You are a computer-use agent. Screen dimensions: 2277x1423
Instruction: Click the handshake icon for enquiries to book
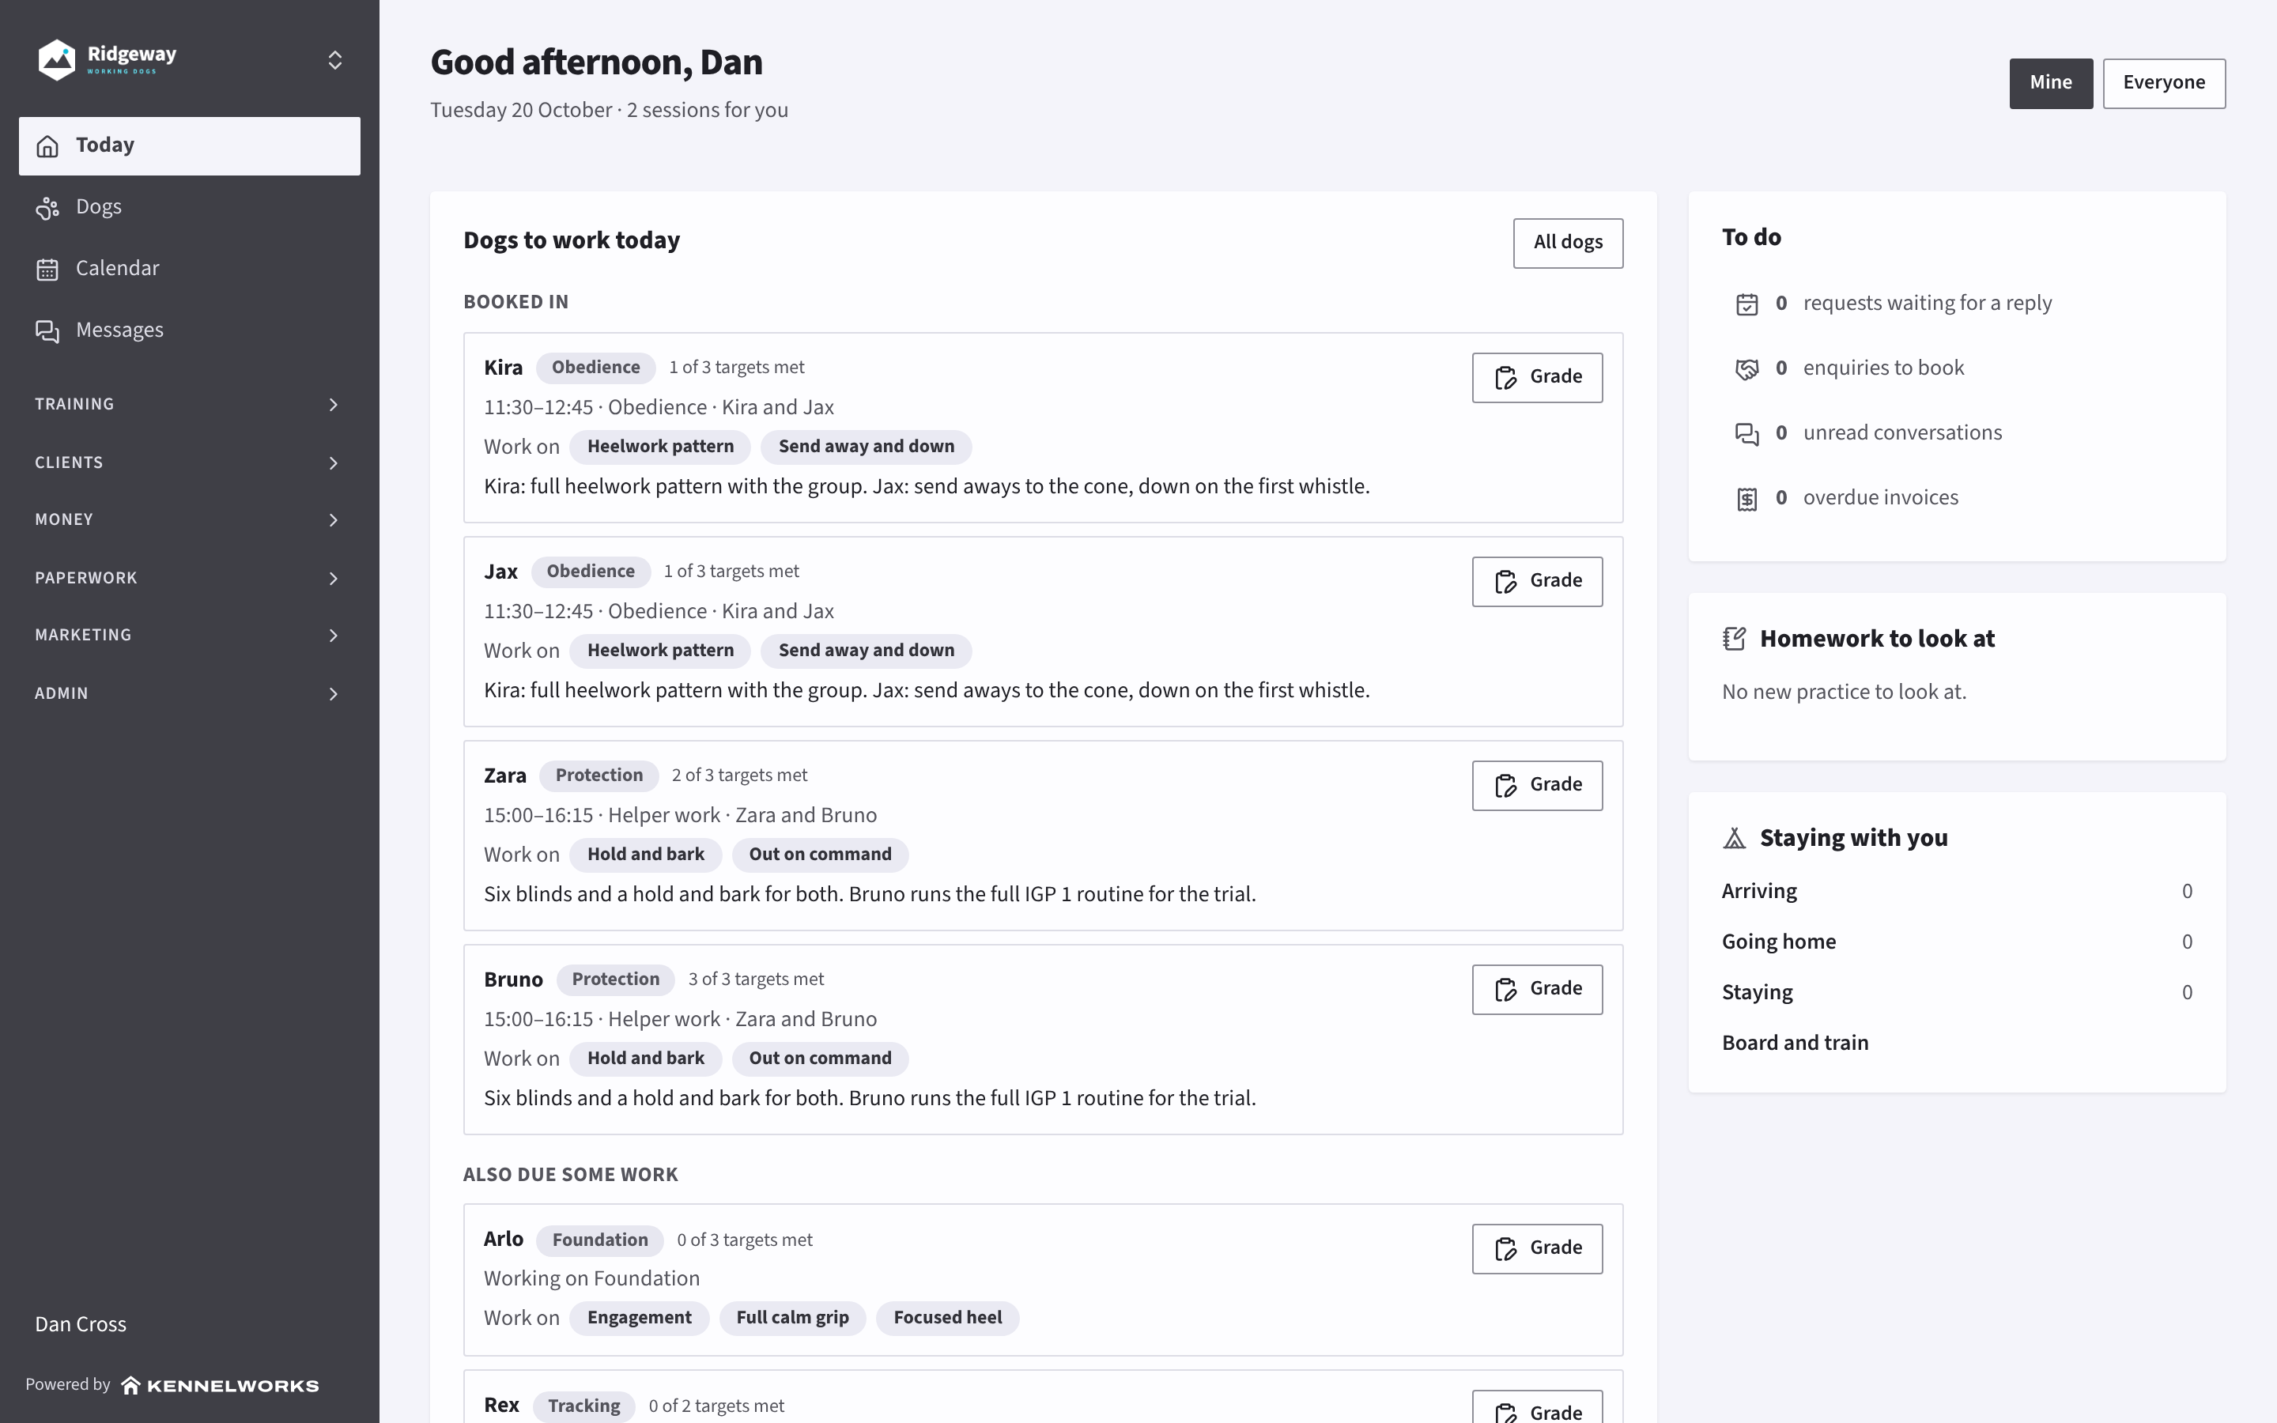pos(1746,369)
